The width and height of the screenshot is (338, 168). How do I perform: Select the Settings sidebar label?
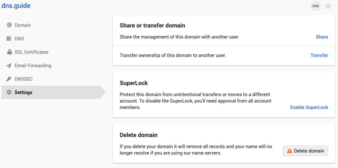[x=23, y=92]
